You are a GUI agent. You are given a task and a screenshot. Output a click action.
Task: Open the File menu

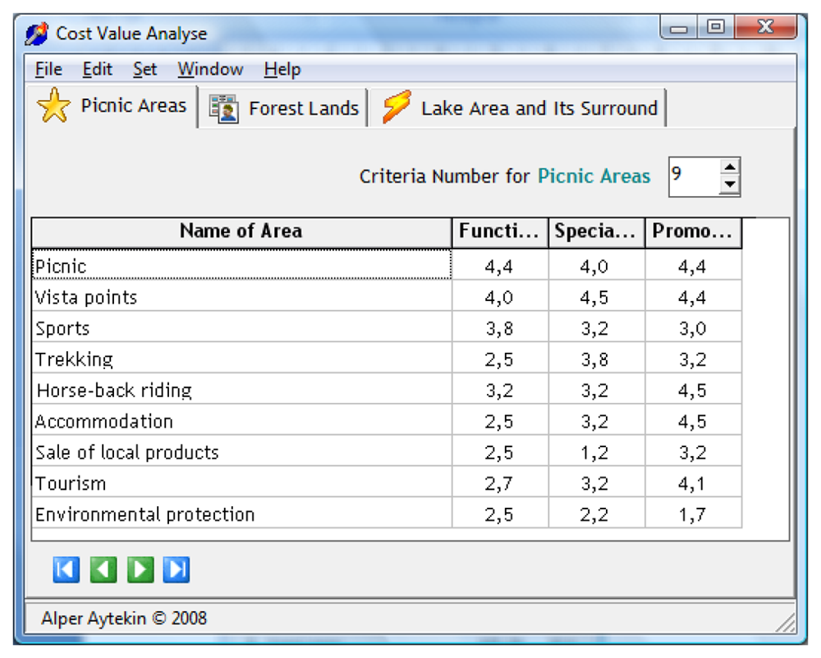48,70
